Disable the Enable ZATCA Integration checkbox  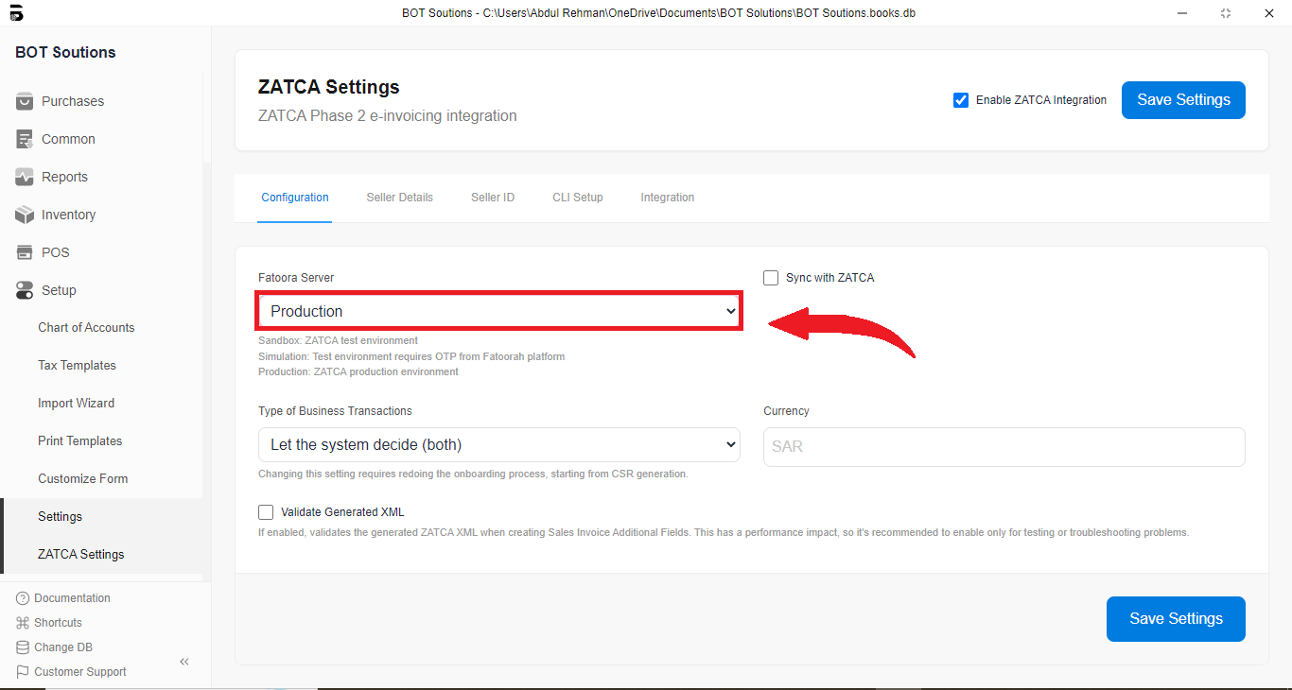coord(961,100)
